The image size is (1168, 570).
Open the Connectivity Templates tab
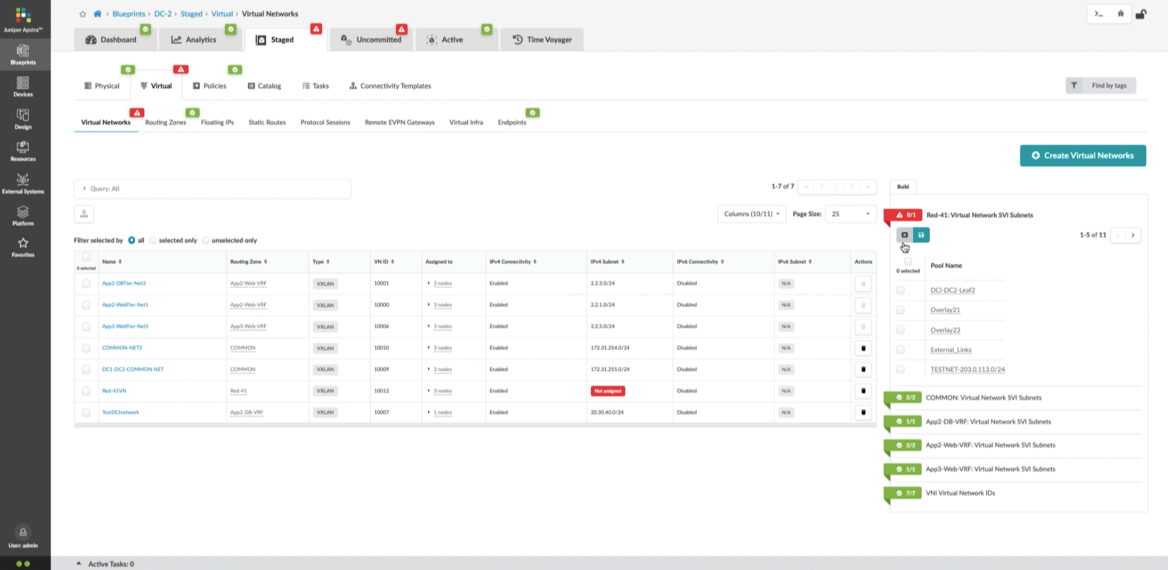point(390,86)
